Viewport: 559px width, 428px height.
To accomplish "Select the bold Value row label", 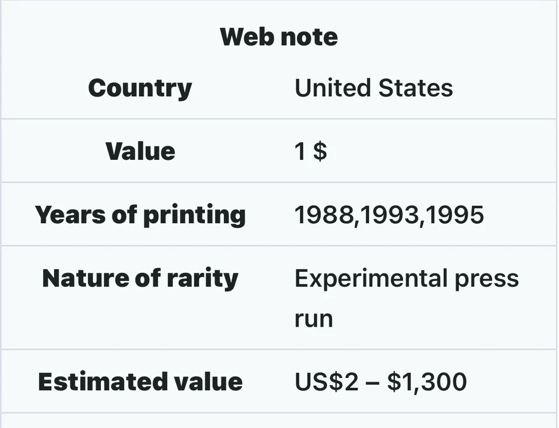I will 140,151.
